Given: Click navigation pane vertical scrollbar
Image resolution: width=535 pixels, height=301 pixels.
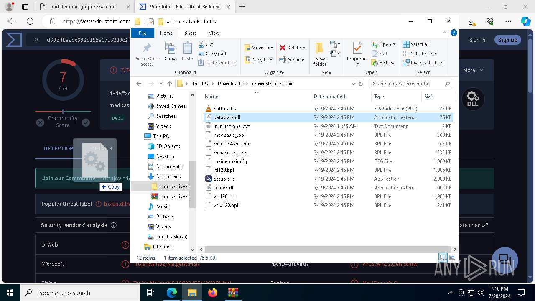Looking at the screenshot, I should (x=192, y=184).
